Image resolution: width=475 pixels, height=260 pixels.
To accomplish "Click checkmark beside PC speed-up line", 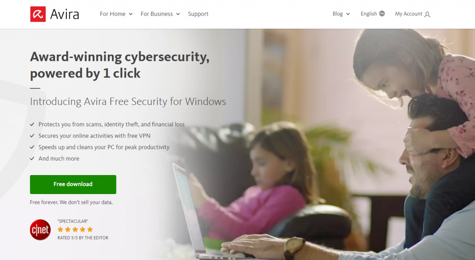I will [32, 147].
